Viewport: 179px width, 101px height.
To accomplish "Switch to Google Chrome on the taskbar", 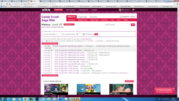I will [25, 99].
